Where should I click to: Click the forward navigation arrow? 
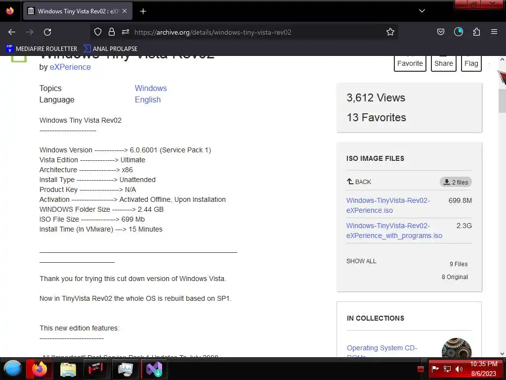coord(30,32)
